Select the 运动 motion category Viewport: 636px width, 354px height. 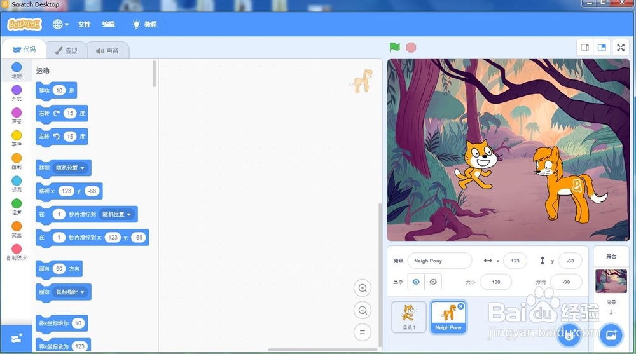(17, 70)
